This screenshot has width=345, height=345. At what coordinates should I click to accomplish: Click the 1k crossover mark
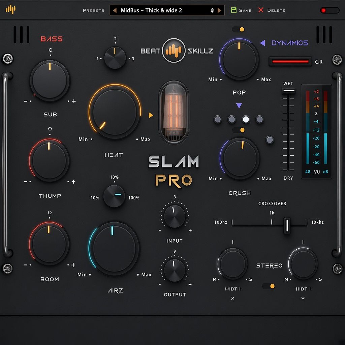pyautogui.click(x=272, y=213)
